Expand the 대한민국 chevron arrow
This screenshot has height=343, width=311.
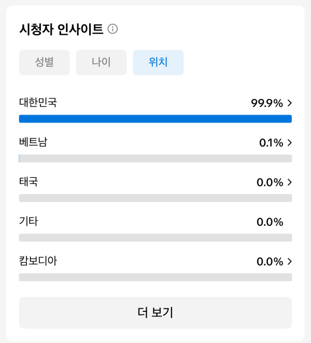(x=290, y=103)
